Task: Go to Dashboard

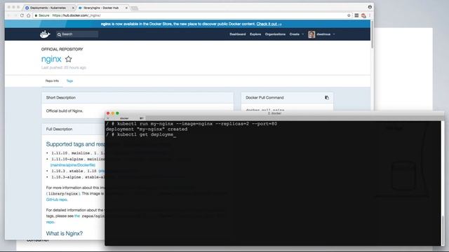Action: (x=238, y=34)
